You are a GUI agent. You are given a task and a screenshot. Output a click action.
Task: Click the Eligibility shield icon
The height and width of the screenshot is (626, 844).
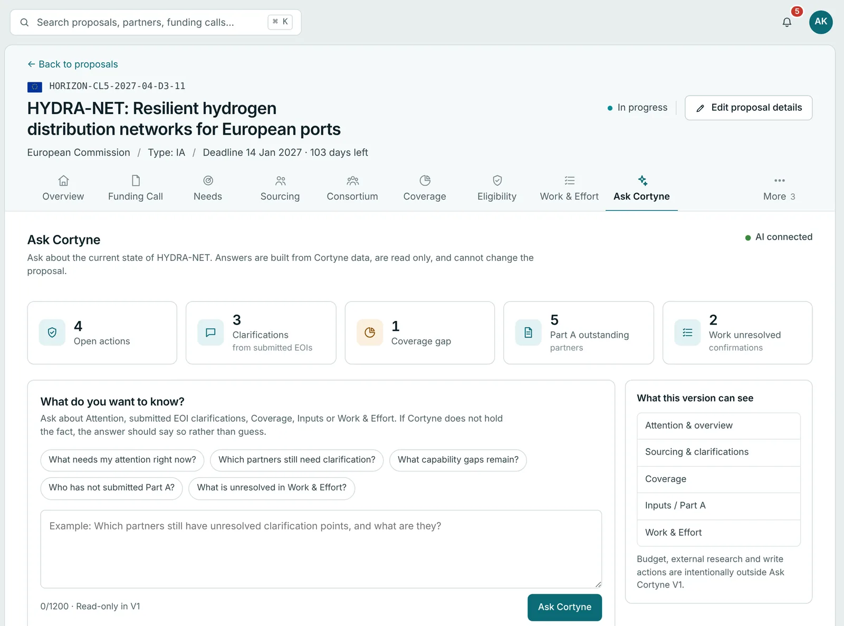[497, 181]
